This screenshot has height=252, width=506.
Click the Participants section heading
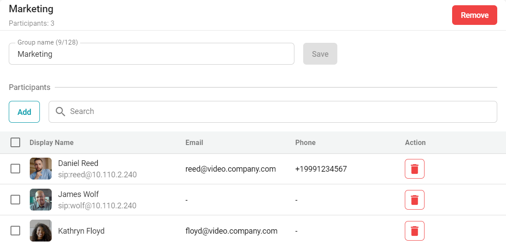30,87
